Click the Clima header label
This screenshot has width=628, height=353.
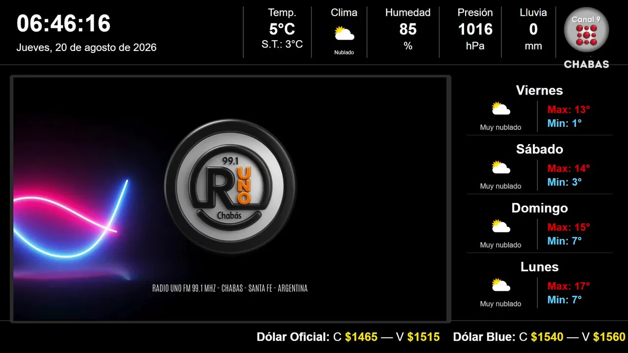[344, 13]
